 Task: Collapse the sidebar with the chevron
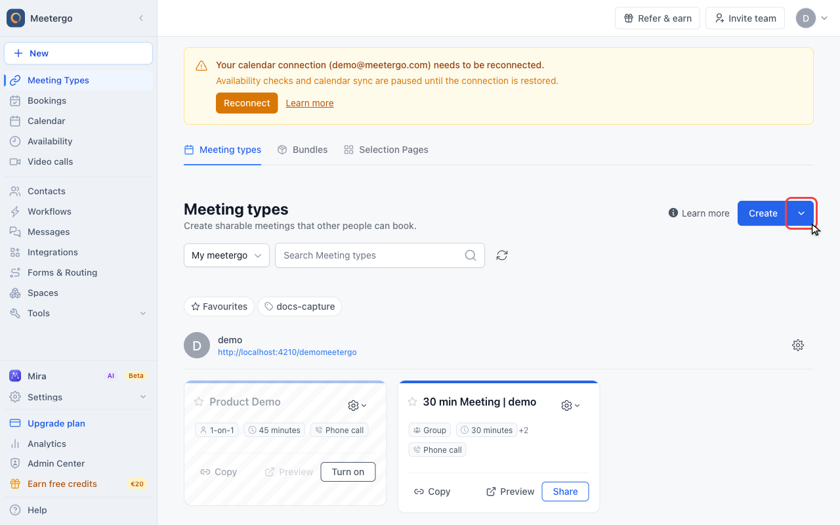[x=141, y=18]
